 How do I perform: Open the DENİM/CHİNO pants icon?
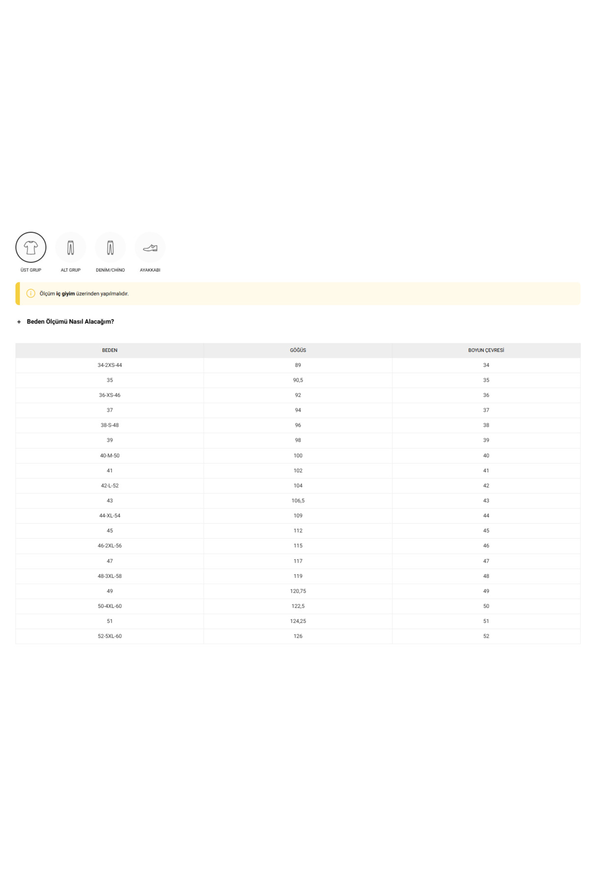coord(110,247)
